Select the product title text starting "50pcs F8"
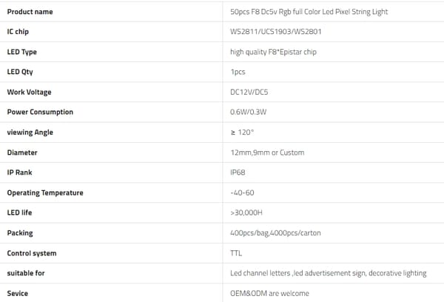Viewport: 444px width, 302px height. pos(309,12)
